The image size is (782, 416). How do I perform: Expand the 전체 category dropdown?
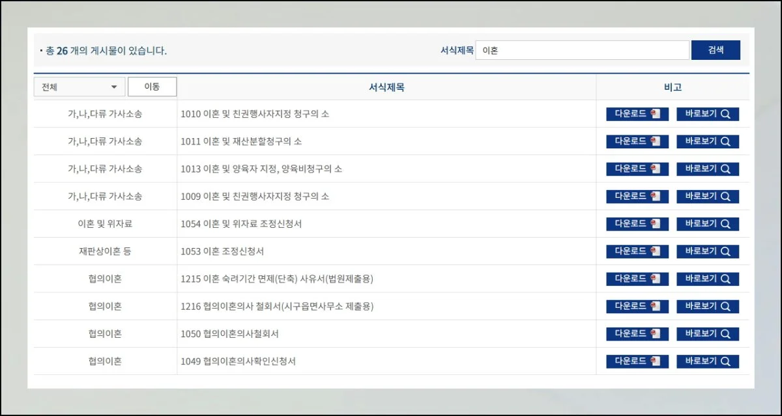click(79, 87)
